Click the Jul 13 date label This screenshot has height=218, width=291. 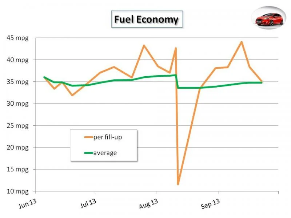(88, 203)
